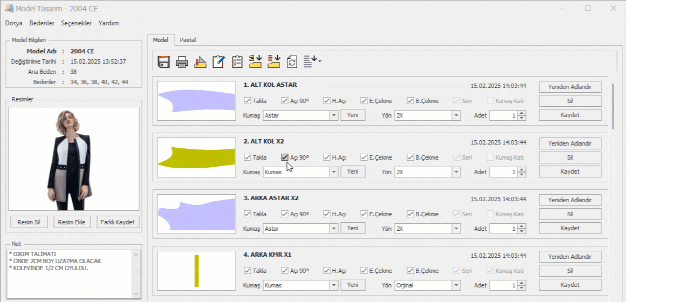685x302 pixels.
Task: Toggle B.Çekme checkbox for ARKA ASTAR X2
Action: (x=410, y=214)
